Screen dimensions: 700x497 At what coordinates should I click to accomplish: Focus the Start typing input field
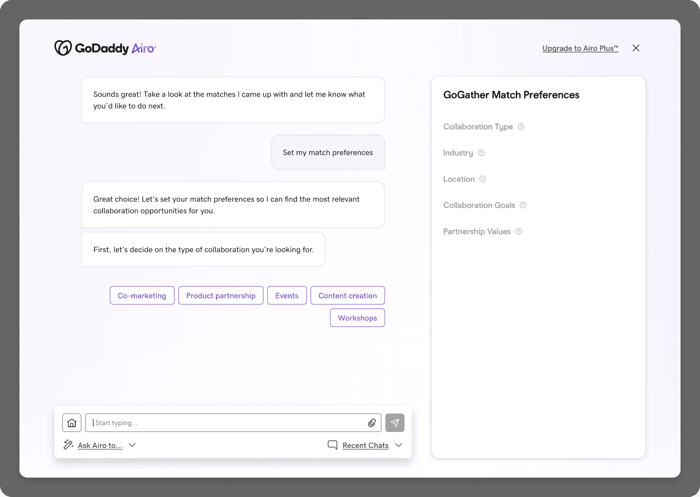coord(233,423)
